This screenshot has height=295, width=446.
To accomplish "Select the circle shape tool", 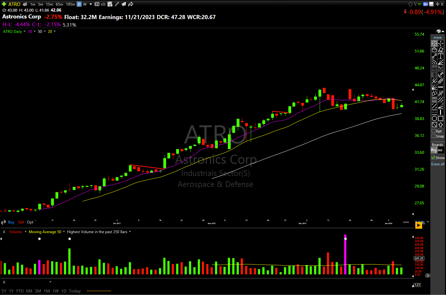I will tap(434, 118).
